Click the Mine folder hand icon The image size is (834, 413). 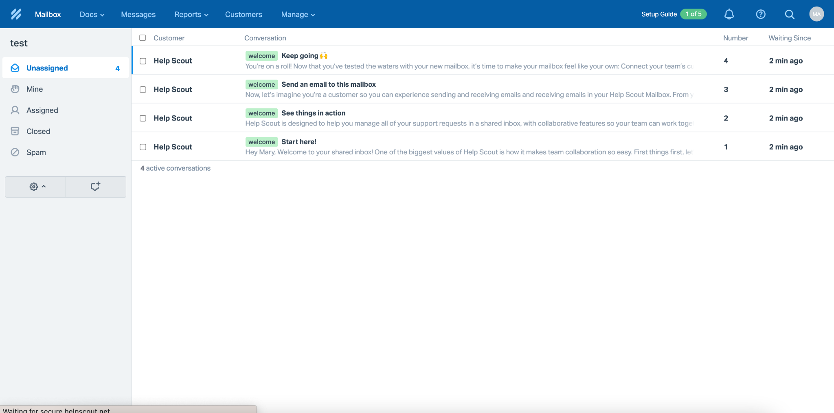click(x=15, y=89)
